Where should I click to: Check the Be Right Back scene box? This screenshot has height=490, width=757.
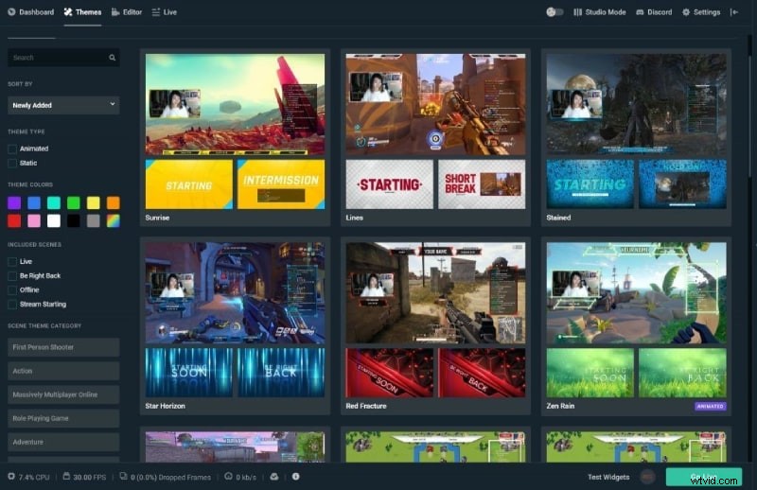[12, 275]
